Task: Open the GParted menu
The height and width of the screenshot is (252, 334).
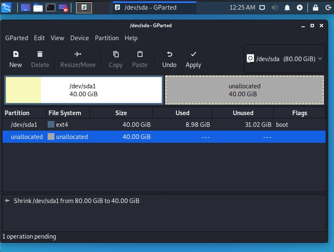Action: click(x=17, y=38)
